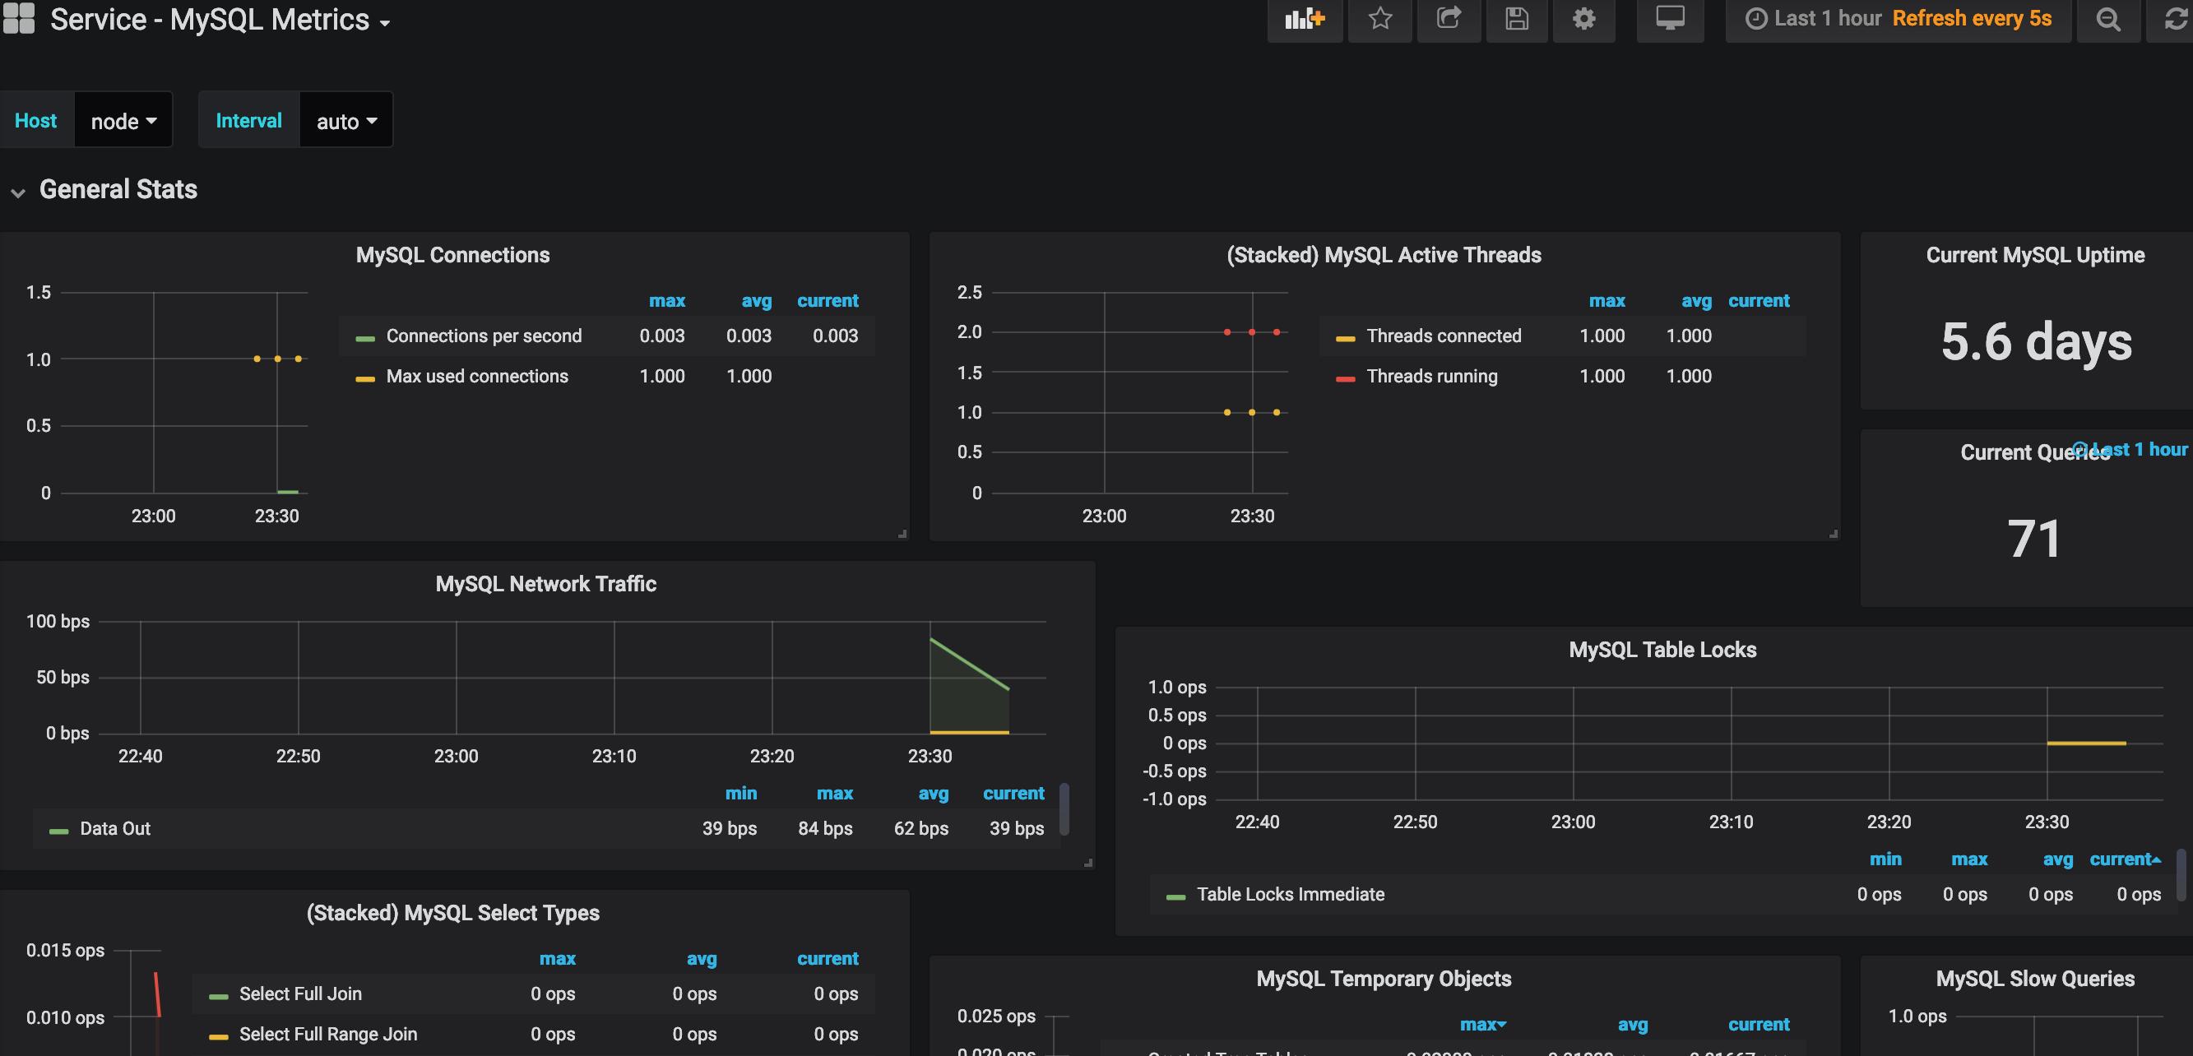This screenshot has height=1056, width=2193.
Task: Sort MySQL Connections legend by avg
Action: click(x=756, y=300)
